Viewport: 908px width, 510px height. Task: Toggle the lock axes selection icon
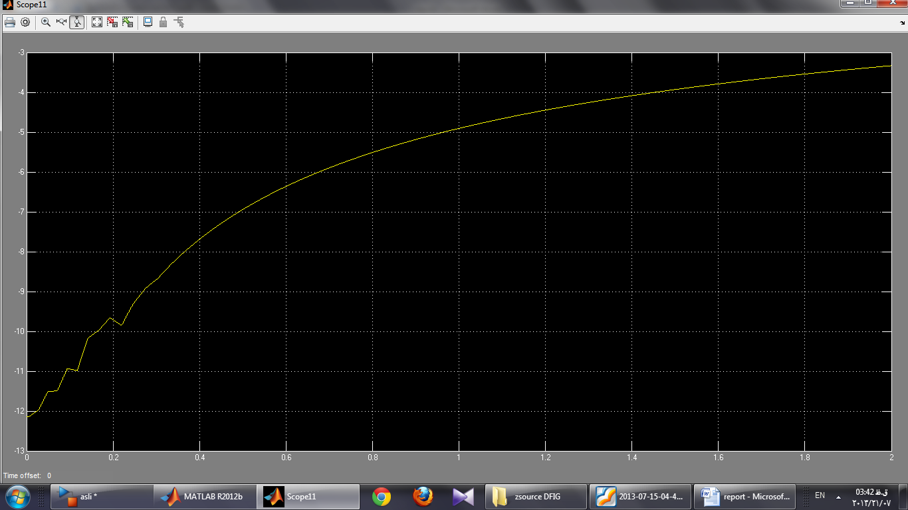coord(163,22)
